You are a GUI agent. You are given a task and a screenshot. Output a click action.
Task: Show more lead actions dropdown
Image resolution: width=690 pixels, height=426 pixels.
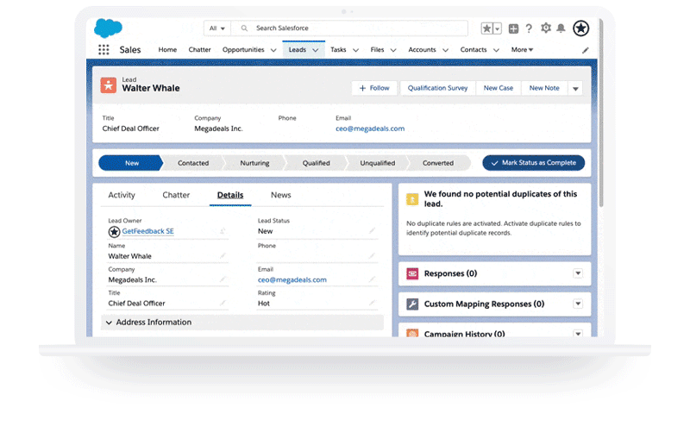[575, 88]
